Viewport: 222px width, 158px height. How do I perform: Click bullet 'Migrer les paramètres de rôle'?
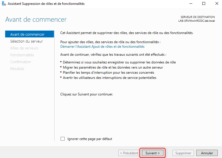click(x=113, y=67)
